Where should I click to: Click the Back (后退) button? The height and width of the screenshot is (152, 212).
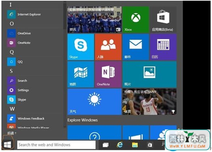click(12, 133)
